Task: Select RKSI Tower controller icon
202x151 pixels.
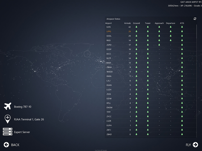Action: point(148,40)
